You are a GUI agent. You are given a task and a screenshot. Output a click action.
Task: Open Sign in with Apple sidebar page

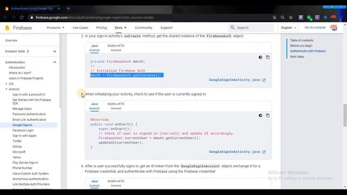(x=24, y=135)
